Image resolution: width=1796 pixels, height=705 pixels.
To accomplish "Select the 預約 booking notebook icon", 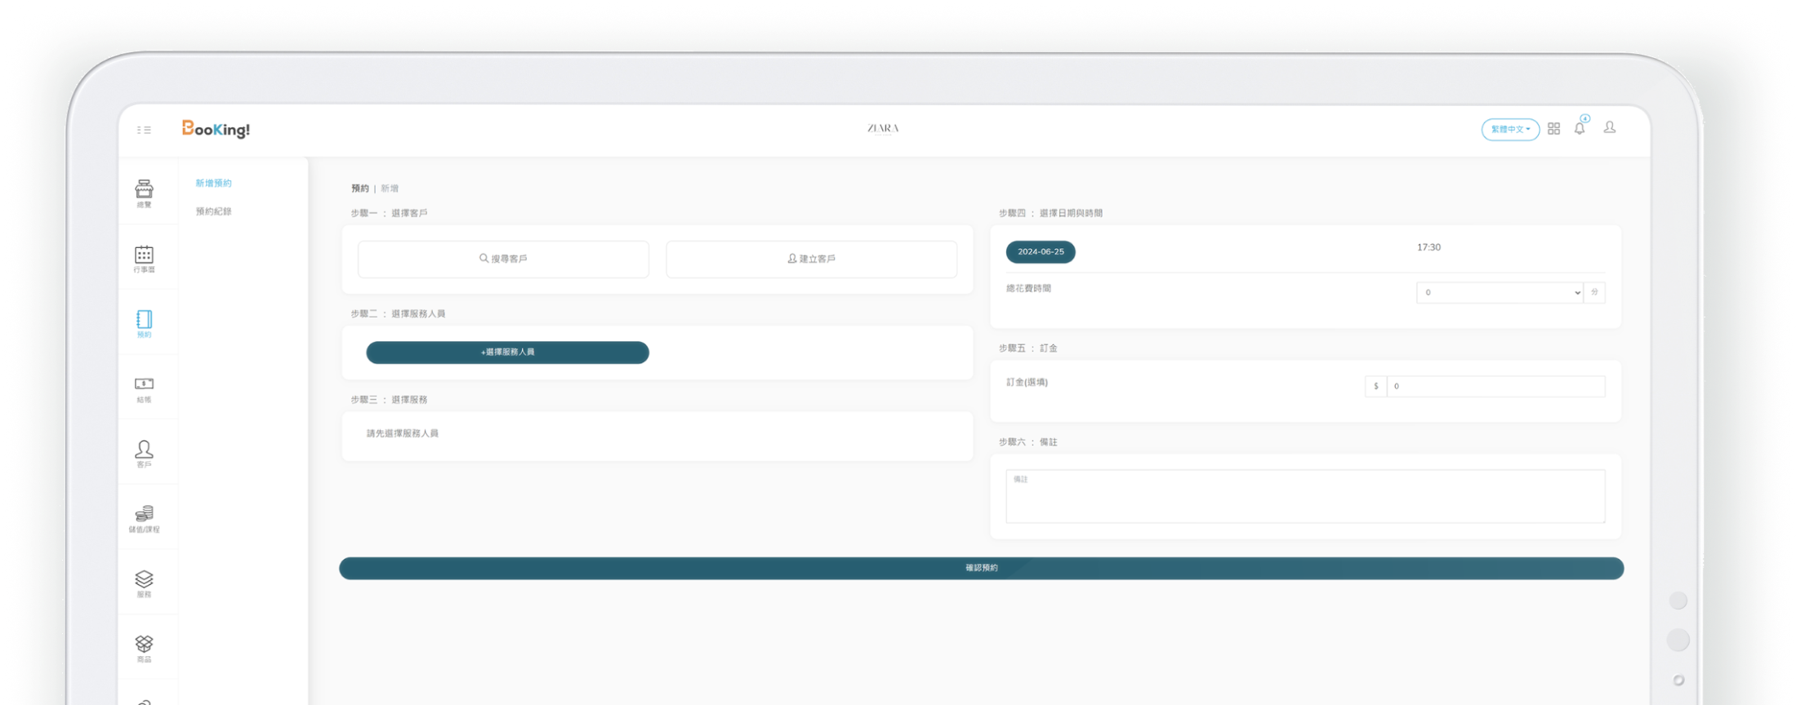I will coord(144,321).
